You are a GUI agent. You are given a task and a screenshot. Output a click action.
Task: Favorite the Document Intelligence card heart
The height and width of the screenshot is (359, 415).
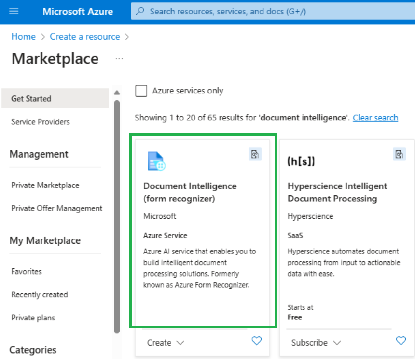point(256,341)
